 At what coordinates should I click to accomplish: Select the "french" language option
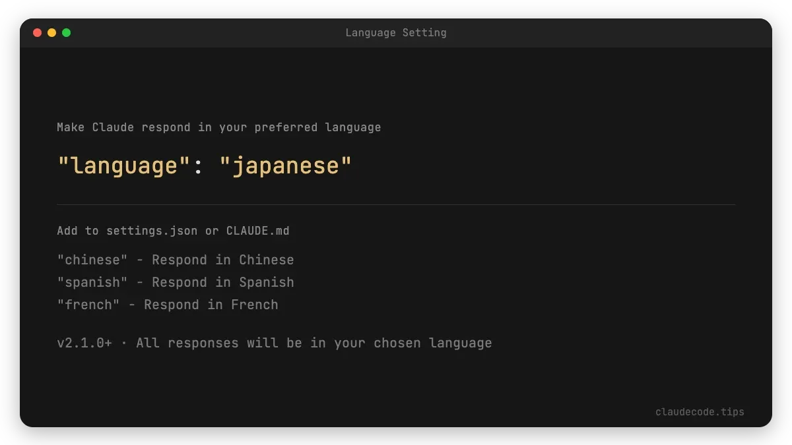88,304
